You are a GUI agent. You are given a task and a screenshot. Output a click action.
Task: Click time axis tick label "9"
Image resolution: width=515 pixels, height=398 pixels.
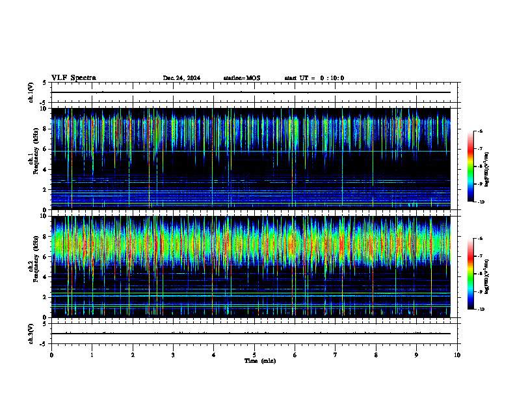coord(416,355)
